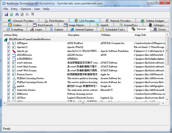Sort by the Description column header
The image size is (172, 133).
74,35
